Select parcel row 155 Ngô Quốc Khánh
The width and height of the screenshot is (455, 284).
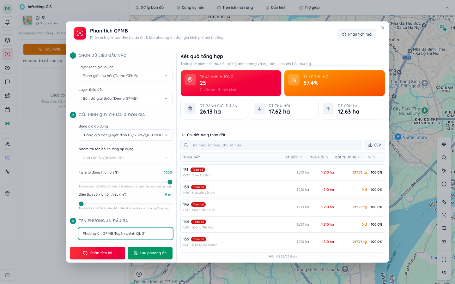point(283,242)
